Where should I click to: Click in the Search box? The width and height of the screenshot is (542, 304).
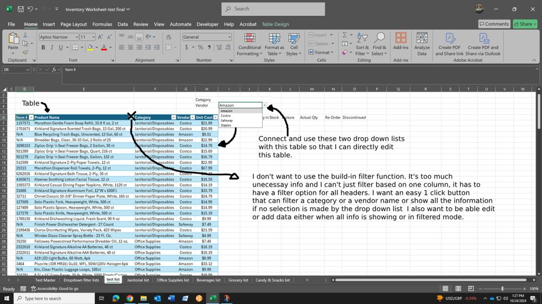[x=273, y=9]
